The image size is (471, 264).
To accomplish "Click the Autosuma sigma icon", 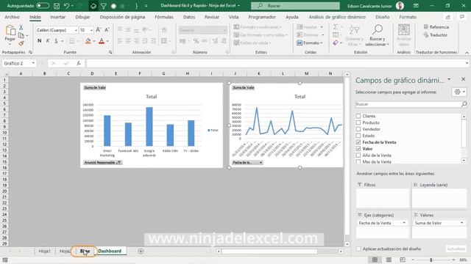I will pyautogui.click(x=336, y=27).
